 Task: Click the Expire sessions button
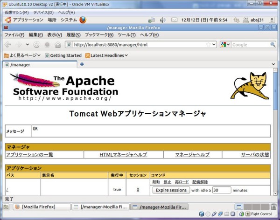(171, 190)
